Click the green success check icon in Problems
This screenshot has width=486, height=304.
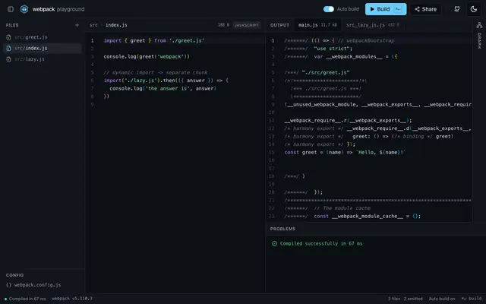pos(274,243)
